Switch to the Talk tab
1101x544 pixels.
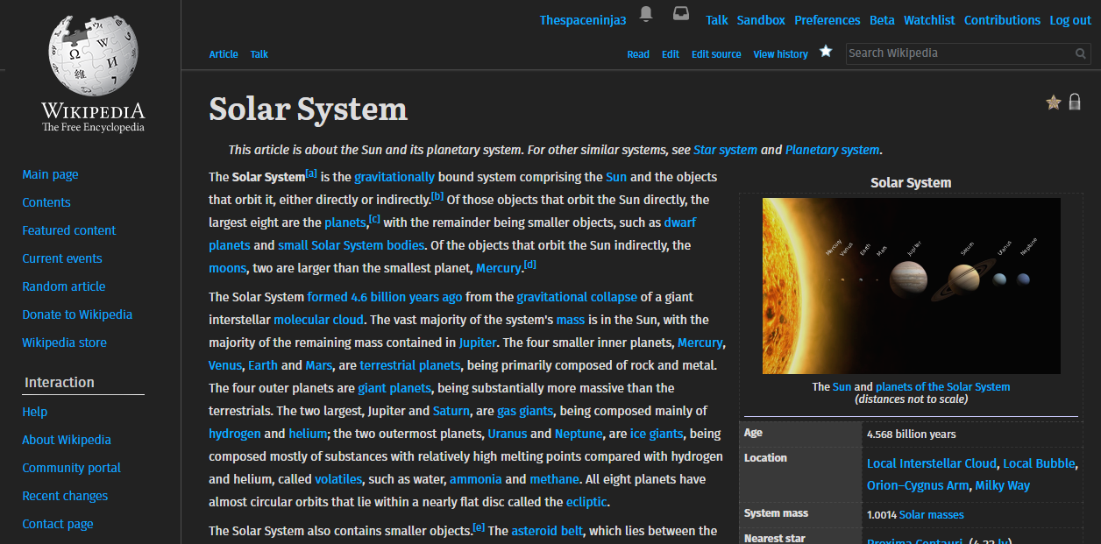click(x=259, y=54)
